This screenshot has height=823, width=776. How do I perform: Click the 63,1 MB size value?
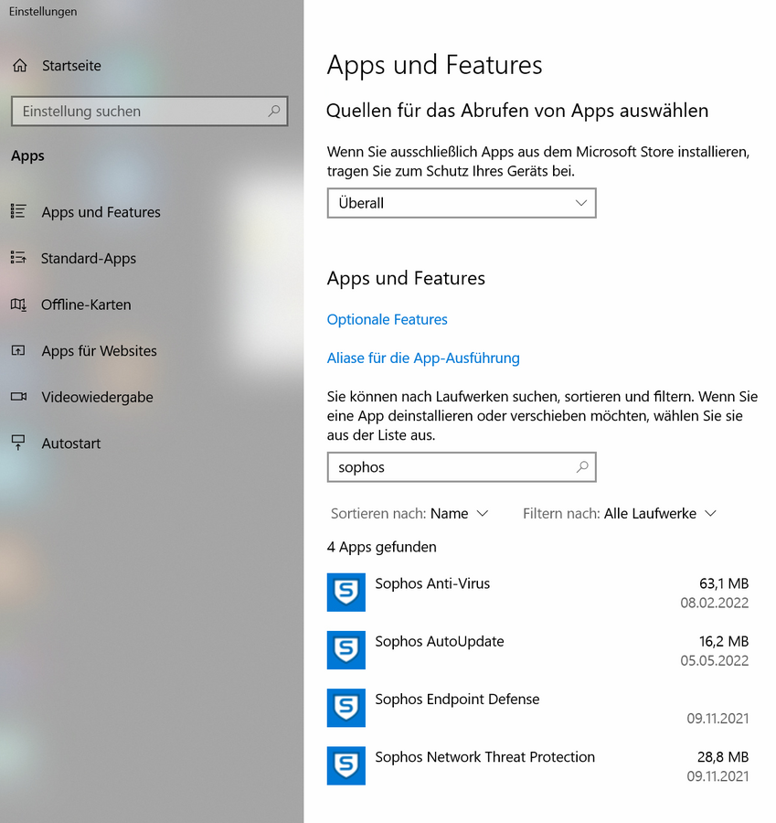click(724, 583)
